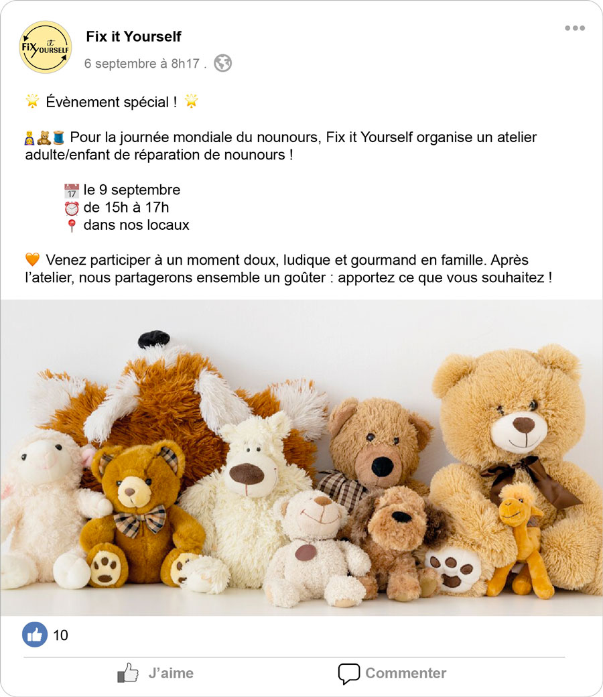Open the 6 septembre à 8h17 timestamp
Screen dimensions: 603x697
pos(142,64)
